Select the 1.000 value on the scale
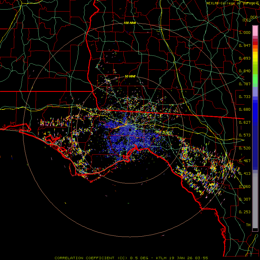260x260 pixels. click(245, 32)
